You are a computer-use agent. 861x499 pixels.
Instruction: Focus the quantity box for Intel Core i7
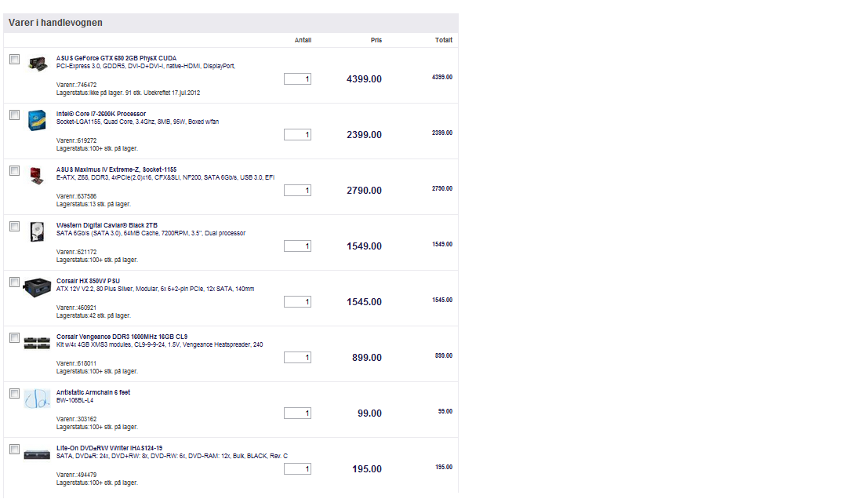297,135
